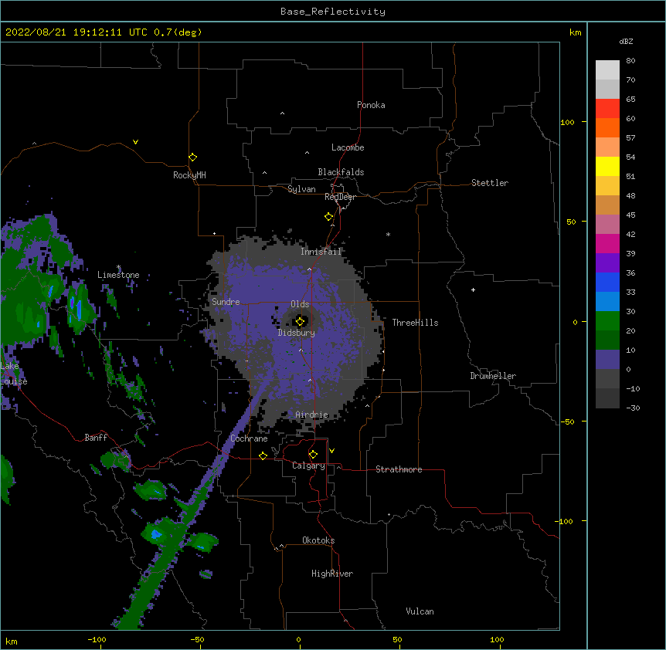Image resolution: width=666 pixels, height=650 pixels.
Task: Click the yellow marker south of Cochrane
Action: pyautogui.click(x=263, y=455)
